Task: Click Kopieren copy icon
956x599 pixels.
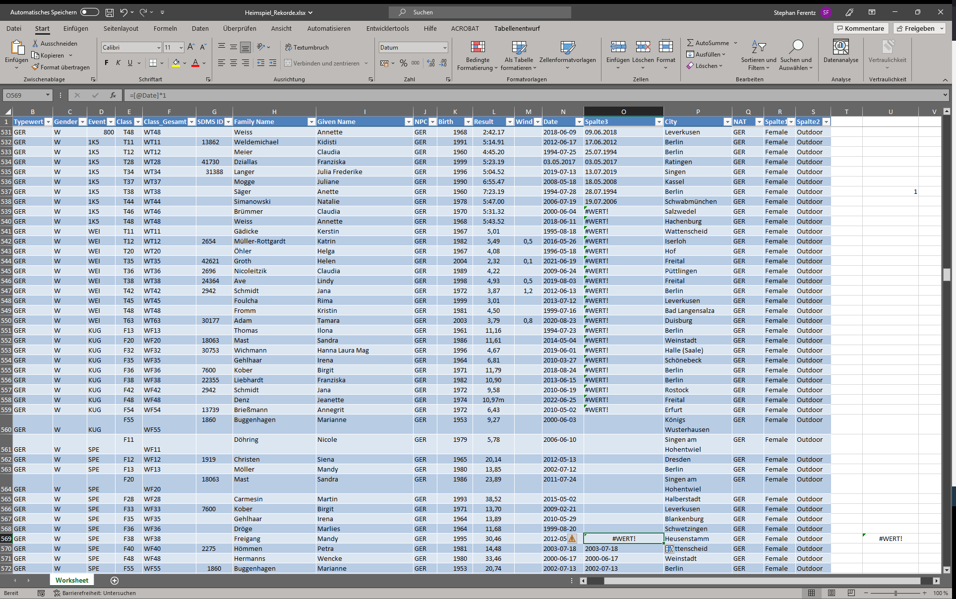Action: (x=35, y=55)
